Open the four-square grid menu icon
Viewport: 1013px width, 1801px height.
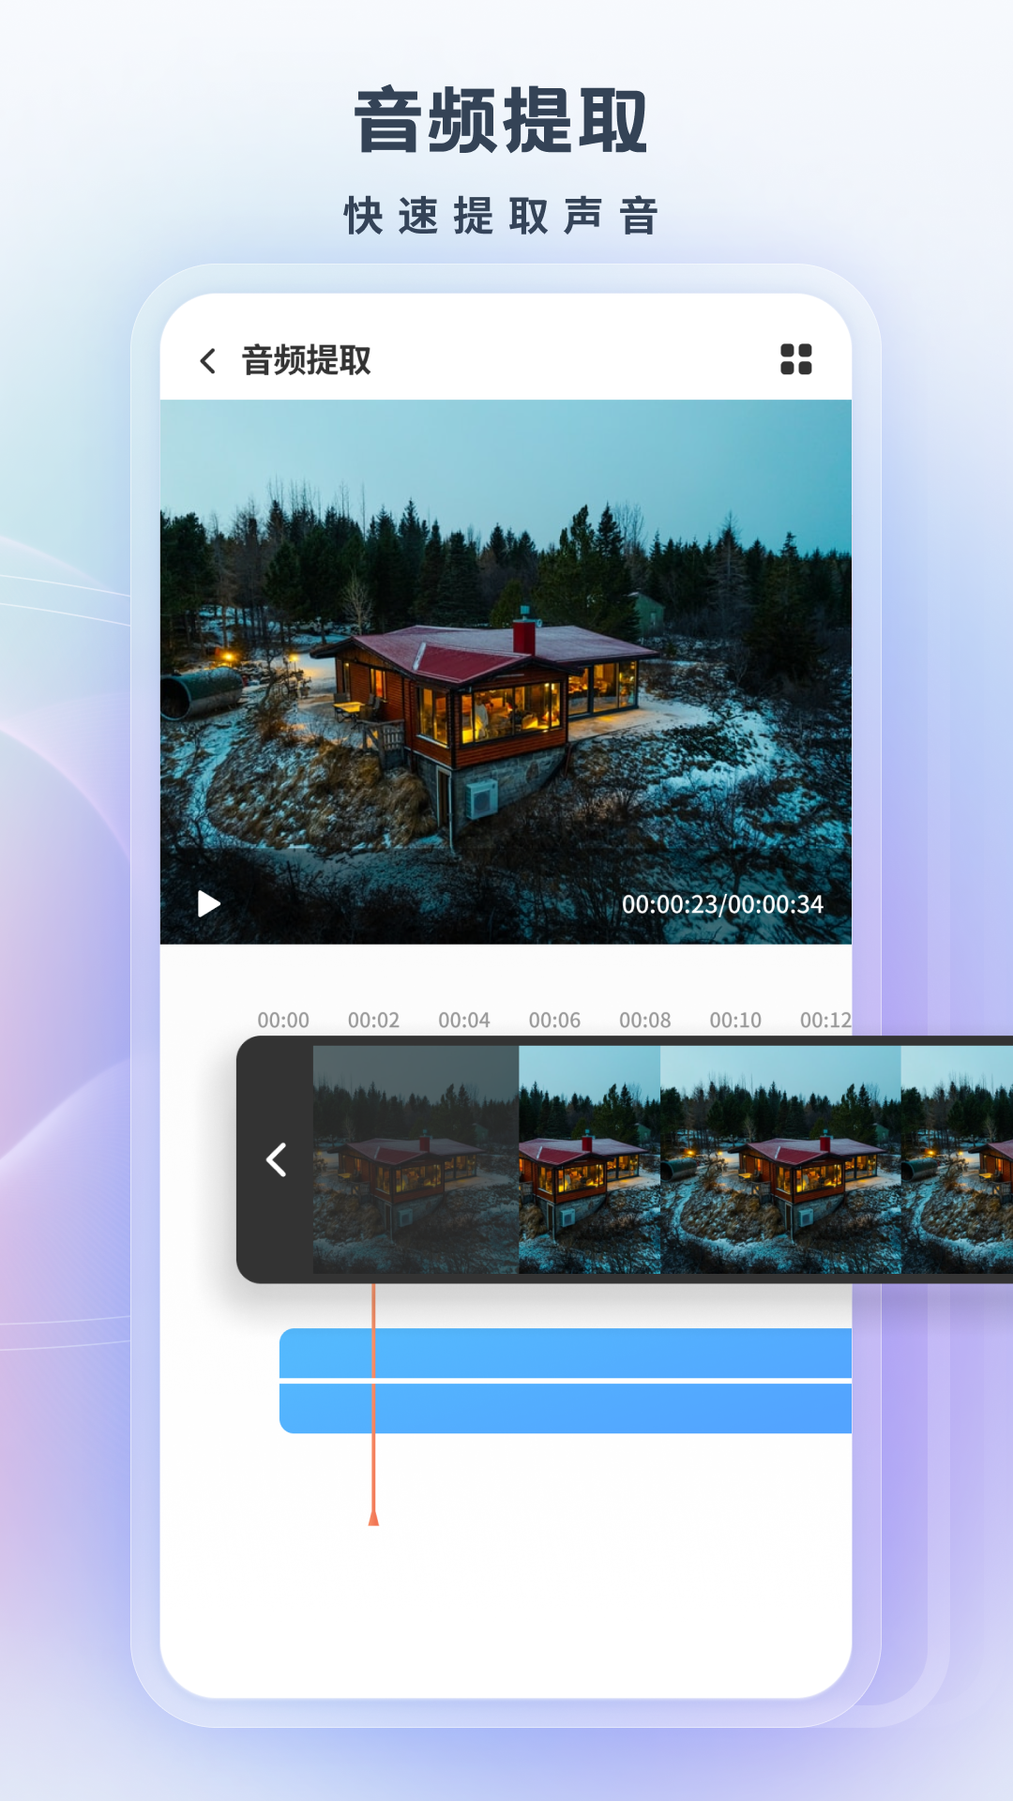(796, 359)
